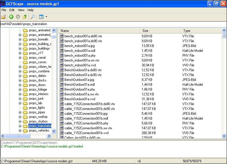The width and height of the screenshot is (227, 164).
Task: Select file cable_1152Connection001b.dx90.vtx
Action: (90, 109)
